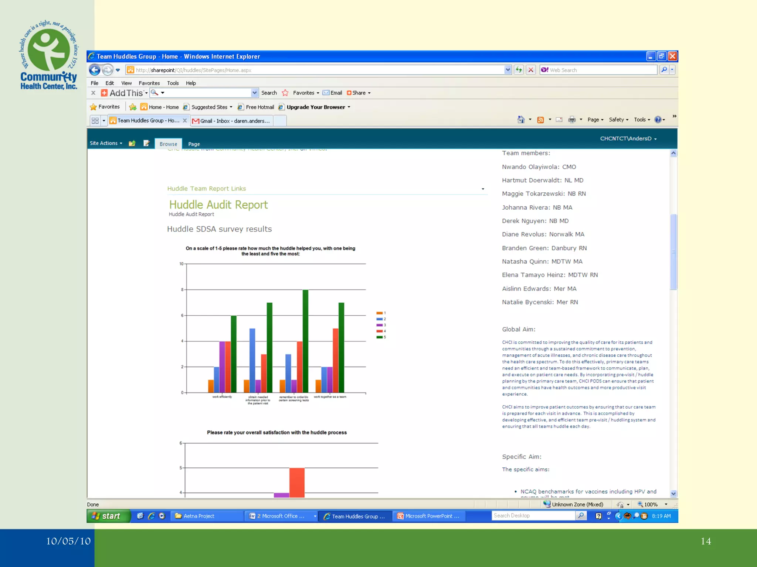Open the Safety menu dropdown
The image size is (757, 567).
click(618, 120)
